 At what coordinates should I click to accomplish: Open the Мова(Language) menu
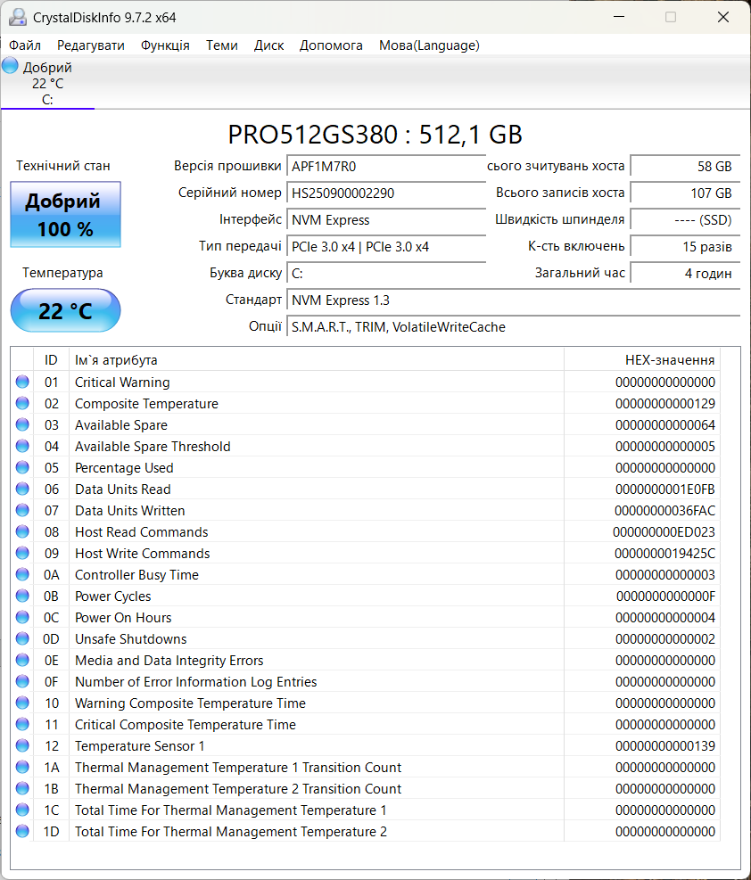tap(429, 45)
